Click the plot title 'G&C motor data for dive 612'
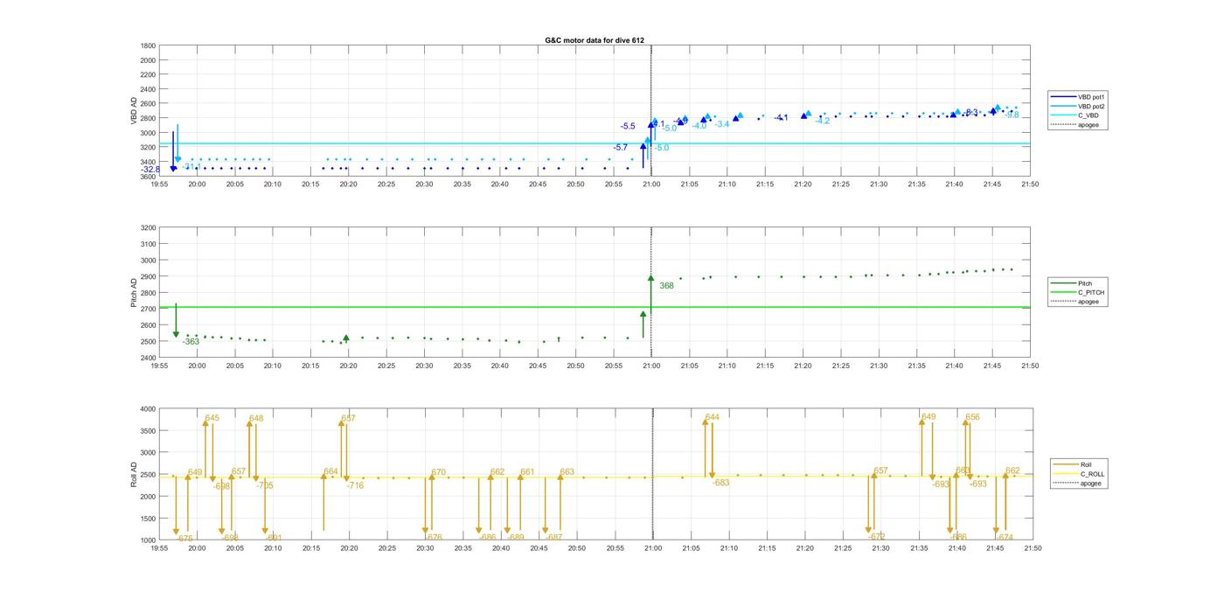This screenshot has height=606, width=1224. [x=595, y=40]
